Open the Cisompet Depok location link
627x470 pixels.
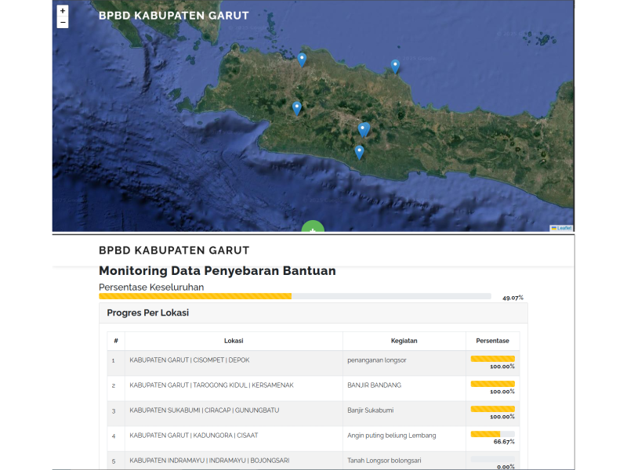(189, 360)
